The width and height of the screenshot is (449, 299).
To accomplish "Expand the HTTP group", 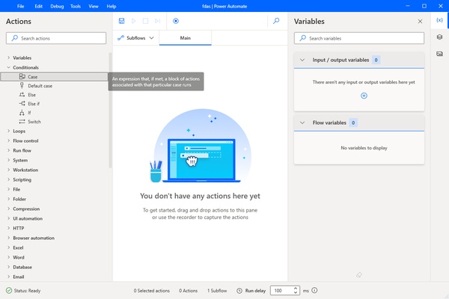I will 8,228.
